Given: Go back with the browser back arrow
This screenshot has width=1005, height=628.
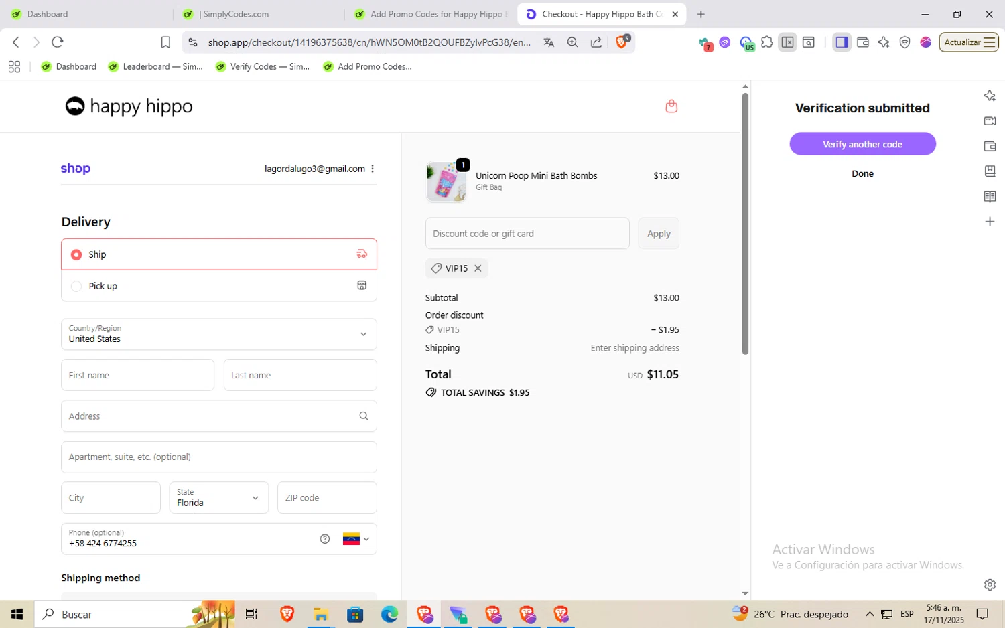Looking at the screenshot, I should (x=16, y=42).
